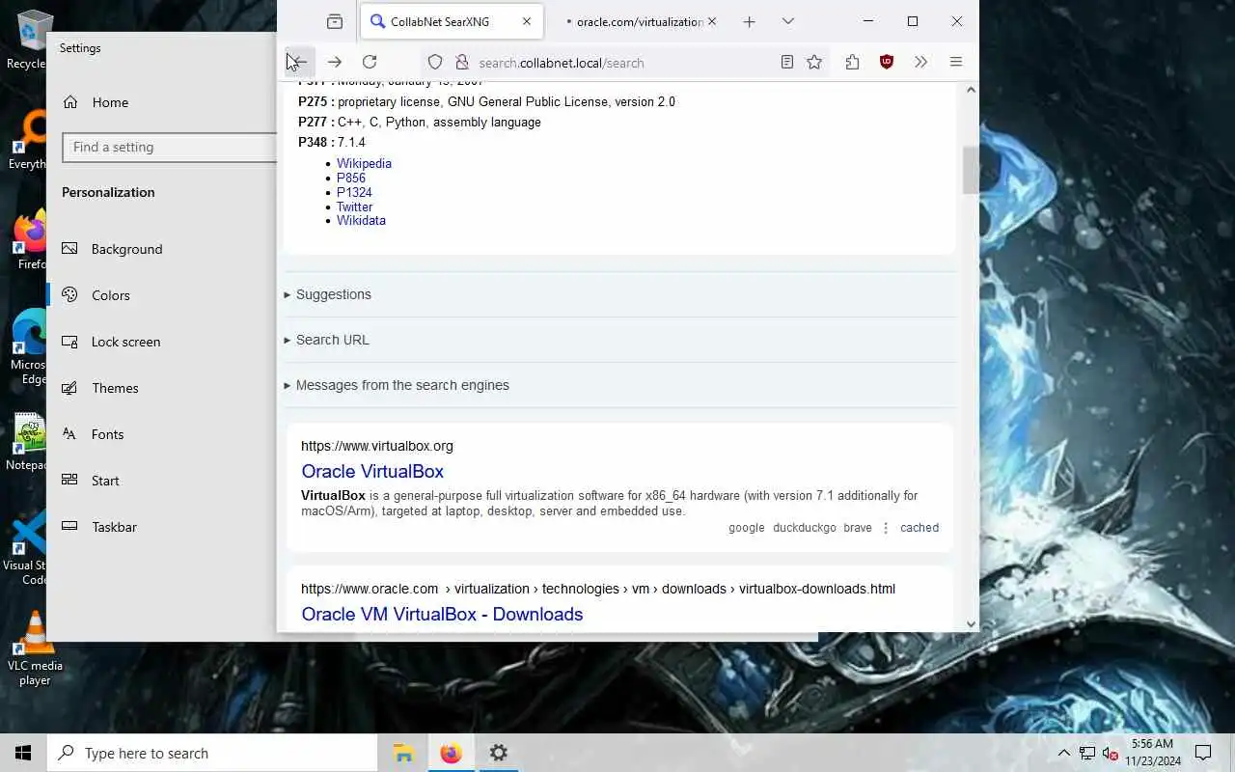Viewport: 1235px width, 772px height.
Task: Close the oracle.com virtualization tab
Action: click(x=712, y=21)
